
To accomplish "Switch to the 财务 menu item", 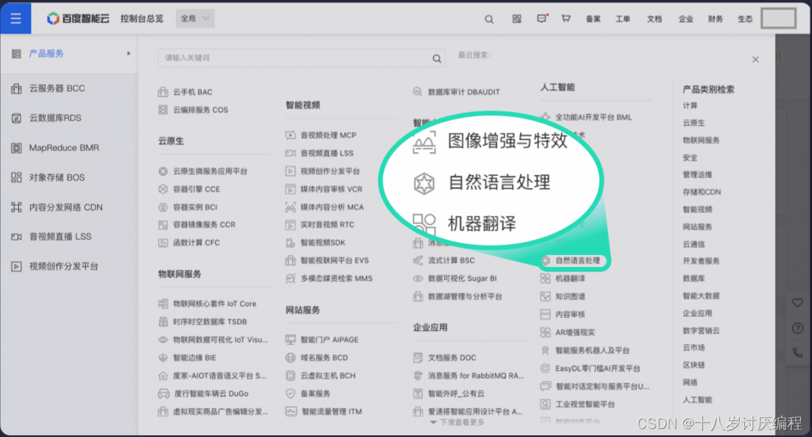I will 715,19.
